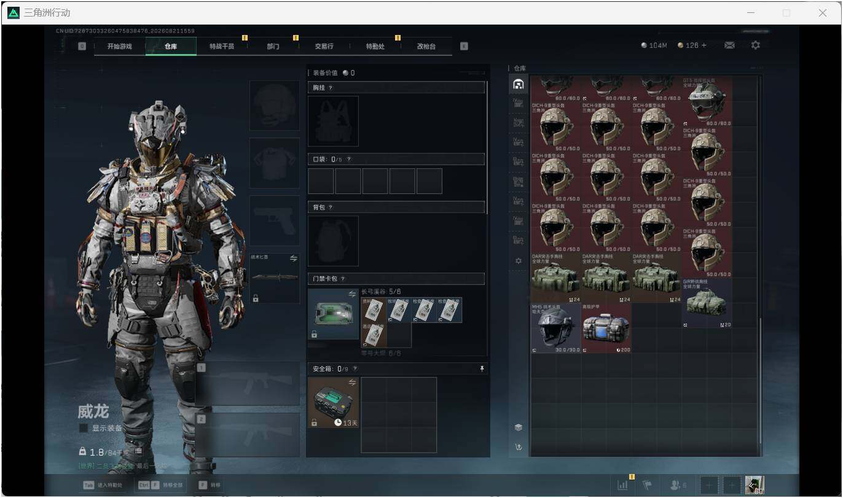This screenshot has width=843, height=498.
Task: Click the auto-sort icon at sidebar bottom
Action: tap(519, 447)
